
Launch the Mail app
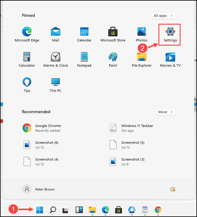coord(56,34)
